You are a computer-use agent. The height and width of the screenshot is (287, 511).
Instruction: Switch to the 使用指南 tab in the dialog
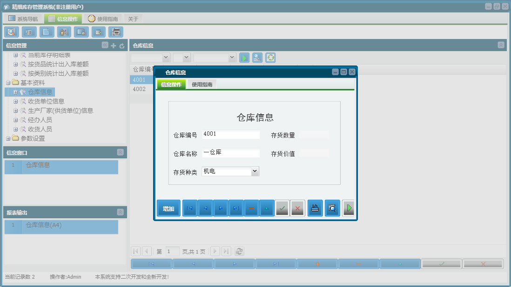pos(202,85)
